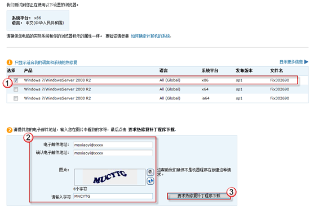The width and height of the screenshot is (310, 209).
Task: Click the product name in the x86 row
Action: point(57,80)
